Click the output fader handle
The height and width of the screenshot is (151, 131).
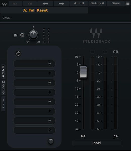83,72
